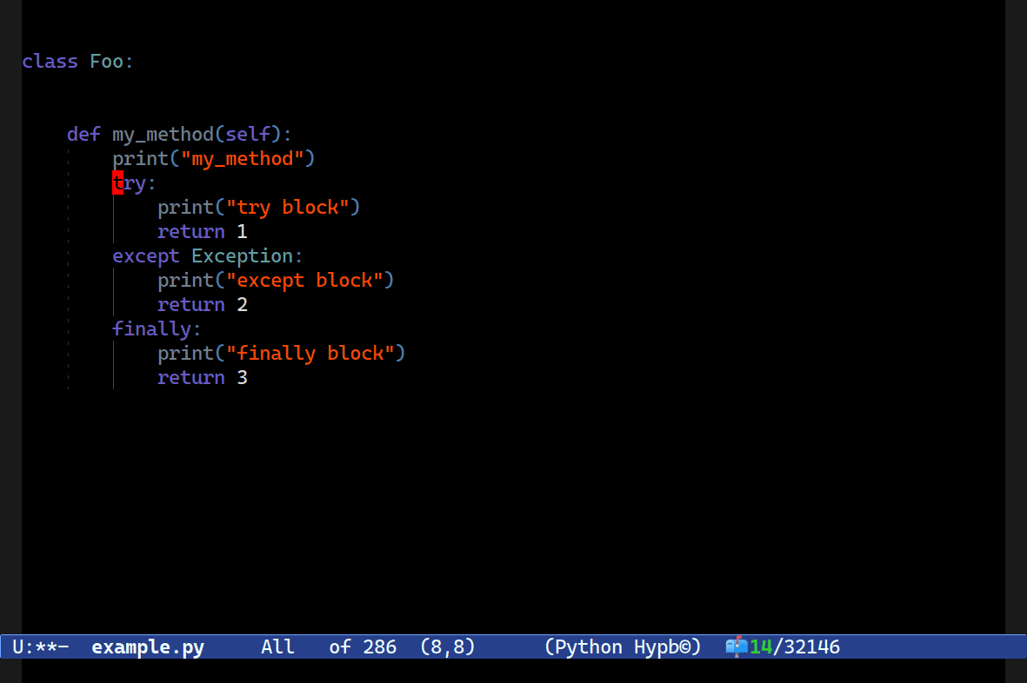Click the 'Exception' class name
Image resolution: width=1027 pixels, height=683 pixels.
tap(243, 256)
